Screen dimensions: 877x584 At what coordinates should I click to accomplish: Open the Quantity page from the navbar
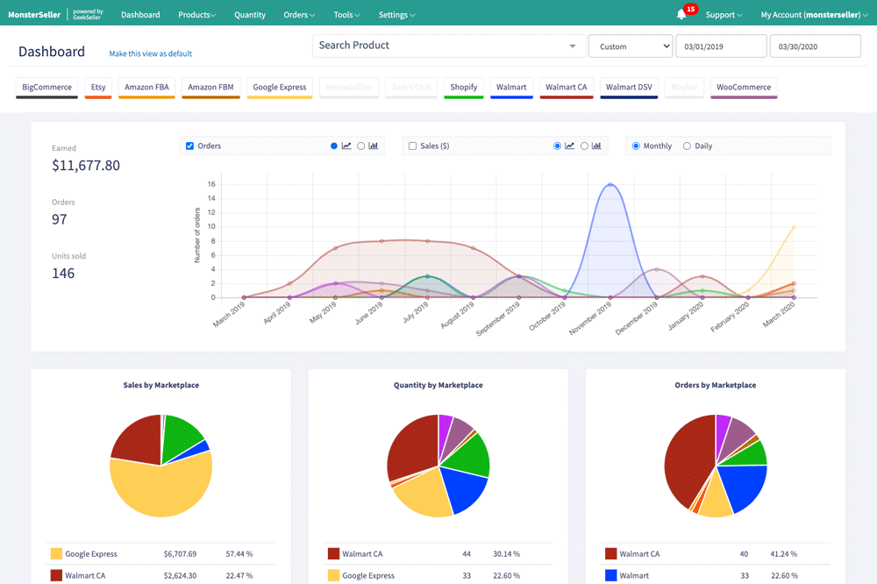coord(249,15)
